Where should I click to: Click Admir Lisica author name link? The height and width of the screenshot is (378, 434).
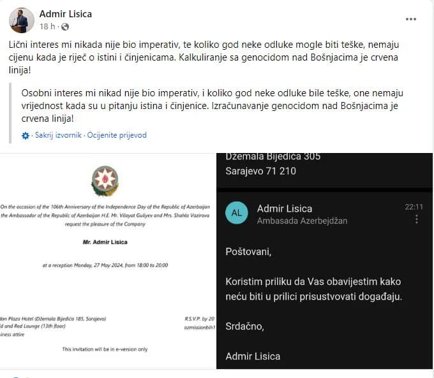66,14
